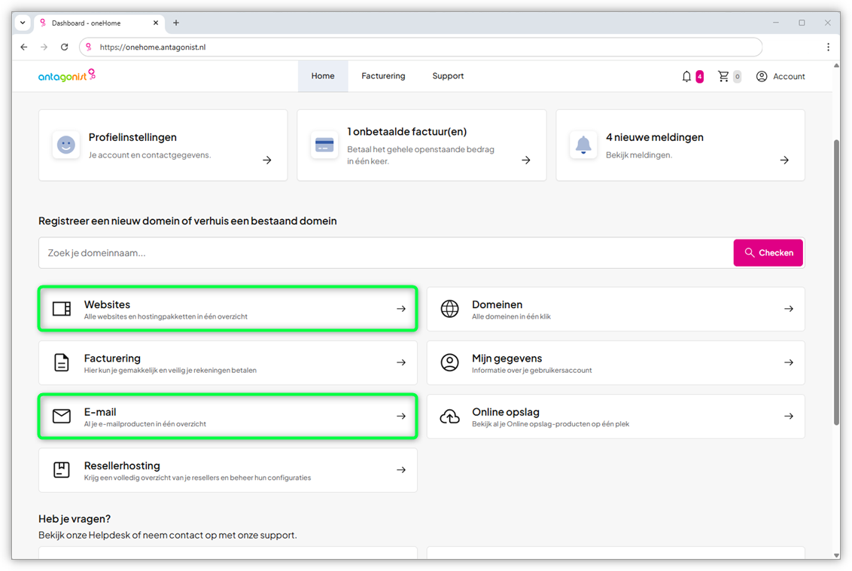The width and height of the screenshot is (852, 571).
Task: View the 4 nieuwe meldingen card
Action: click(680, 145)
